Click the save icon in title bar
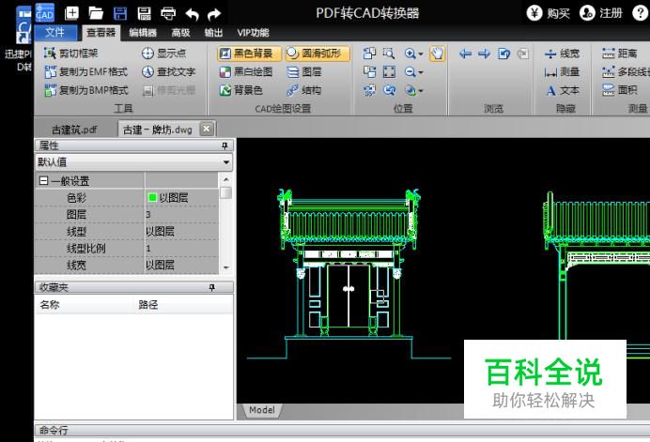The image size is (650, 442). (x=120, y=12)
